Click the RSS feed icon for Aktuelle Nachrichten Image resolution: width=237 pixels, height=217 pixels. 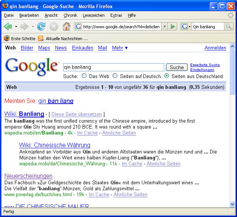point(41,38)
